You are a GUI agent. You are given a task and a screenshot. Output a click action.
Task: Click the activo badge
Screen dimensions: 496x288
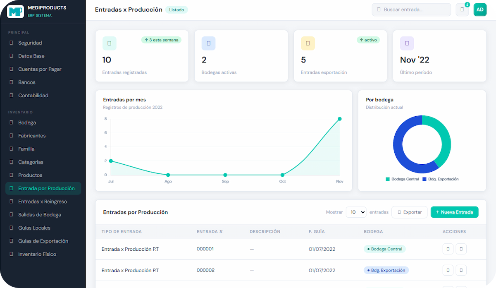368,40
